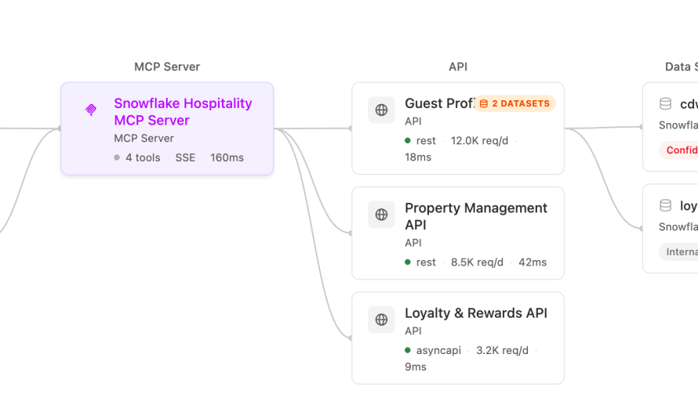Click the green status dot in Guest Profile card
The image size is (698, 401).
pos(407,140)
